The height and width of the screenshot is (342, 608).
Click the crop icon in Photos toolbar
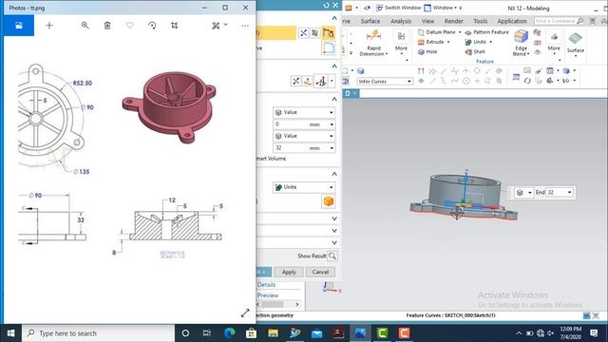click(x=175, y=26)
